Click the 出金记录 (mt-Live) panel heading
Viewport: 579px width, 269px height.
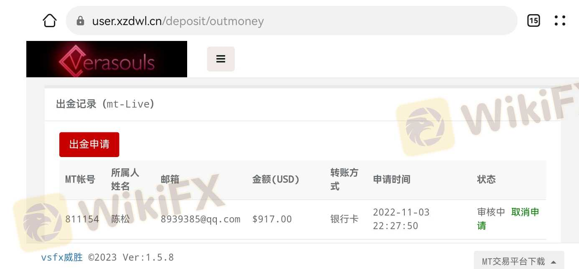105,104
